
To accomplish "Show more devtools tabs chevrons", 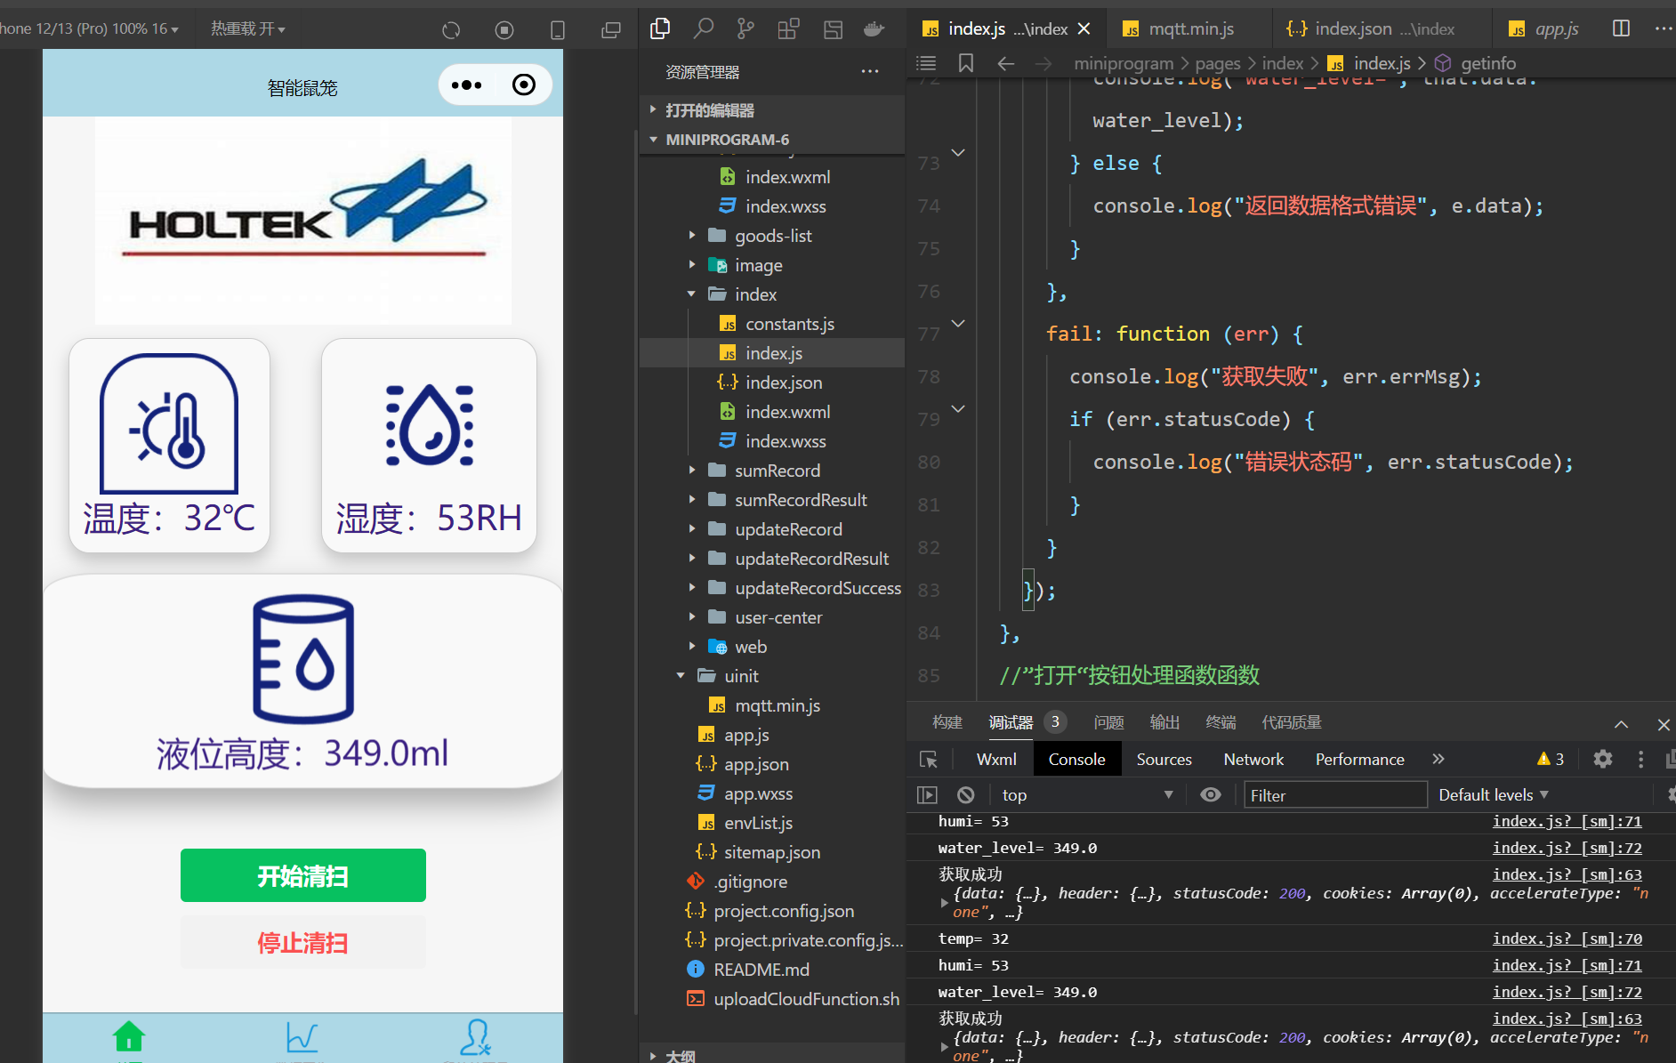I will point(1438,759).
